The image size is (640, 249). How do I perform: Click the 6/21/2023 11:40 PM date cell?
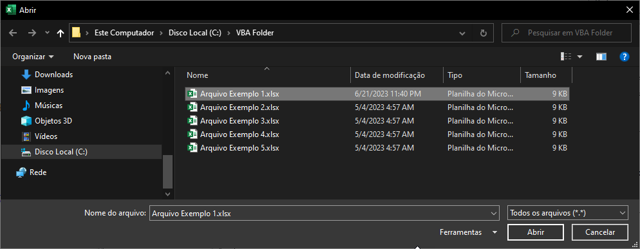(x=388, y=94)
